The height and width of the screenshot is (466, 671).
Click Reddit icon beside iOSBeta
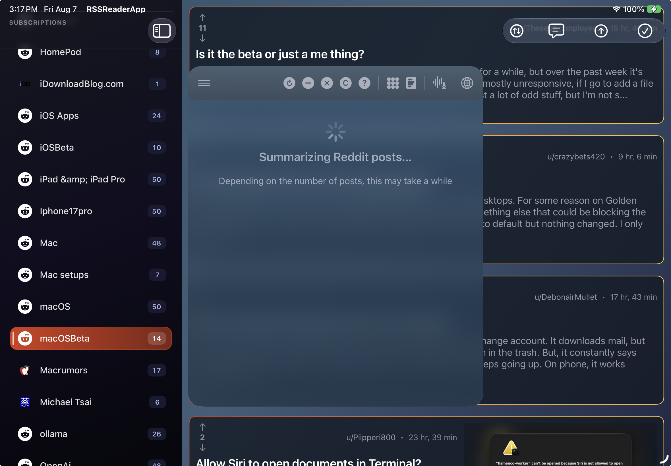tap(25, 147)
